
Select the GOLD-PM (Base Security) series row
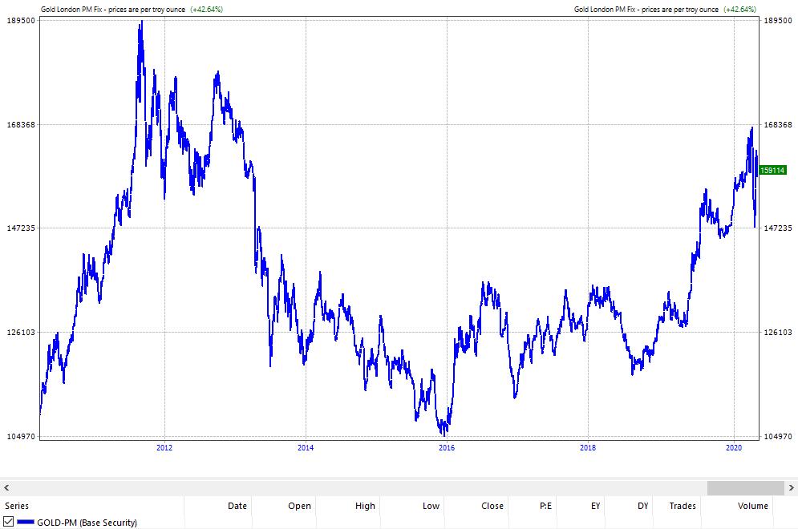point(87,523)
